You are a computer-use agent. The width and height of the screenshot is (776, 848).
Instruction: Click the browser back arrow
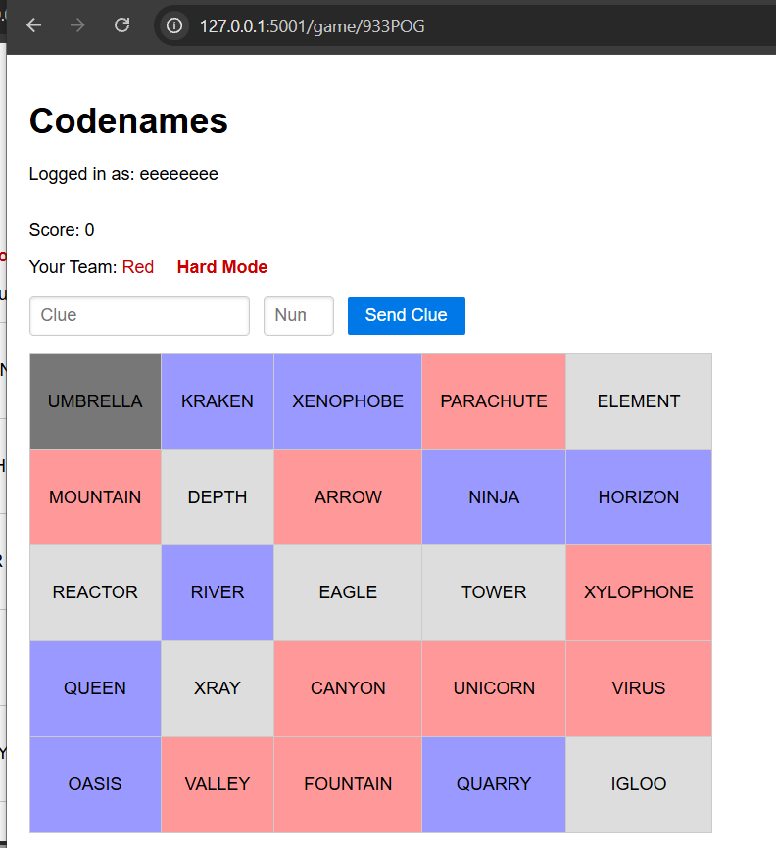pyautogui.click(x=34, y=25)
